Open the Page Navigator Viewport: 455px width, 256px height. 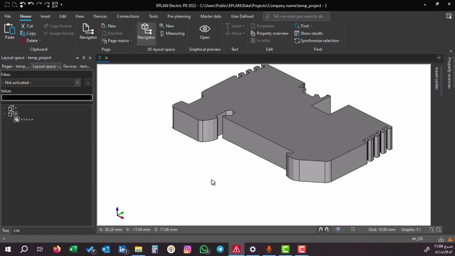tap(88, 31)
